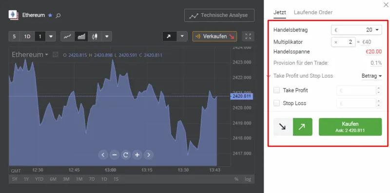
Task: Switch to area chart type icon
Action: (81, 36)
